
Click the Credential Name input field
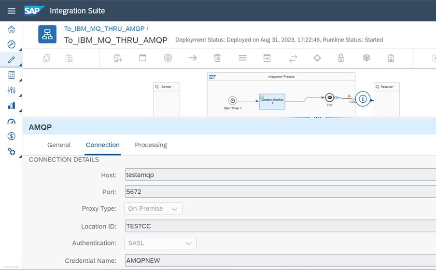(280, 260)
